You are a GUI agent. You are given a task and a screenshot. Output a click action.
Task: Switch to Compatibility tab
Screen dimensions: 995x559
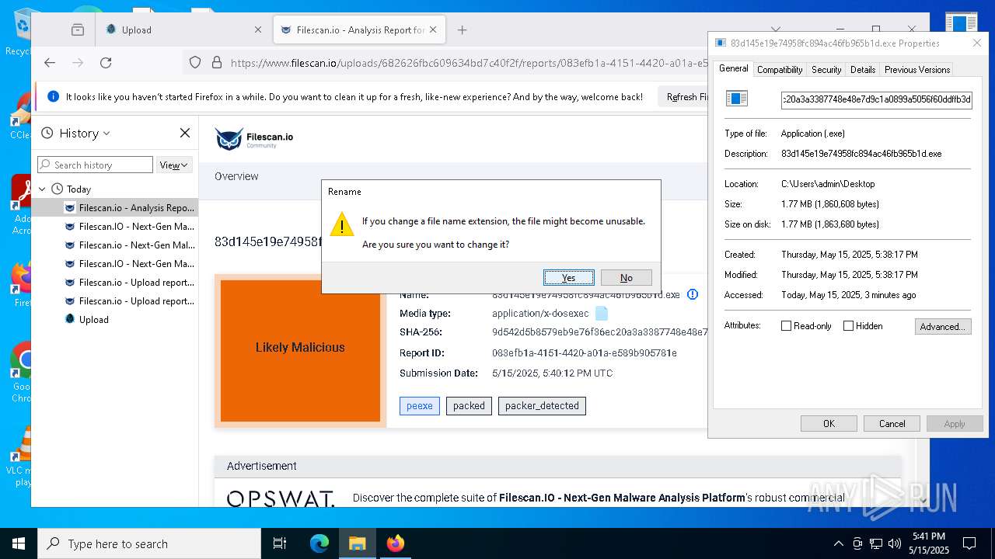coord(780,70)
